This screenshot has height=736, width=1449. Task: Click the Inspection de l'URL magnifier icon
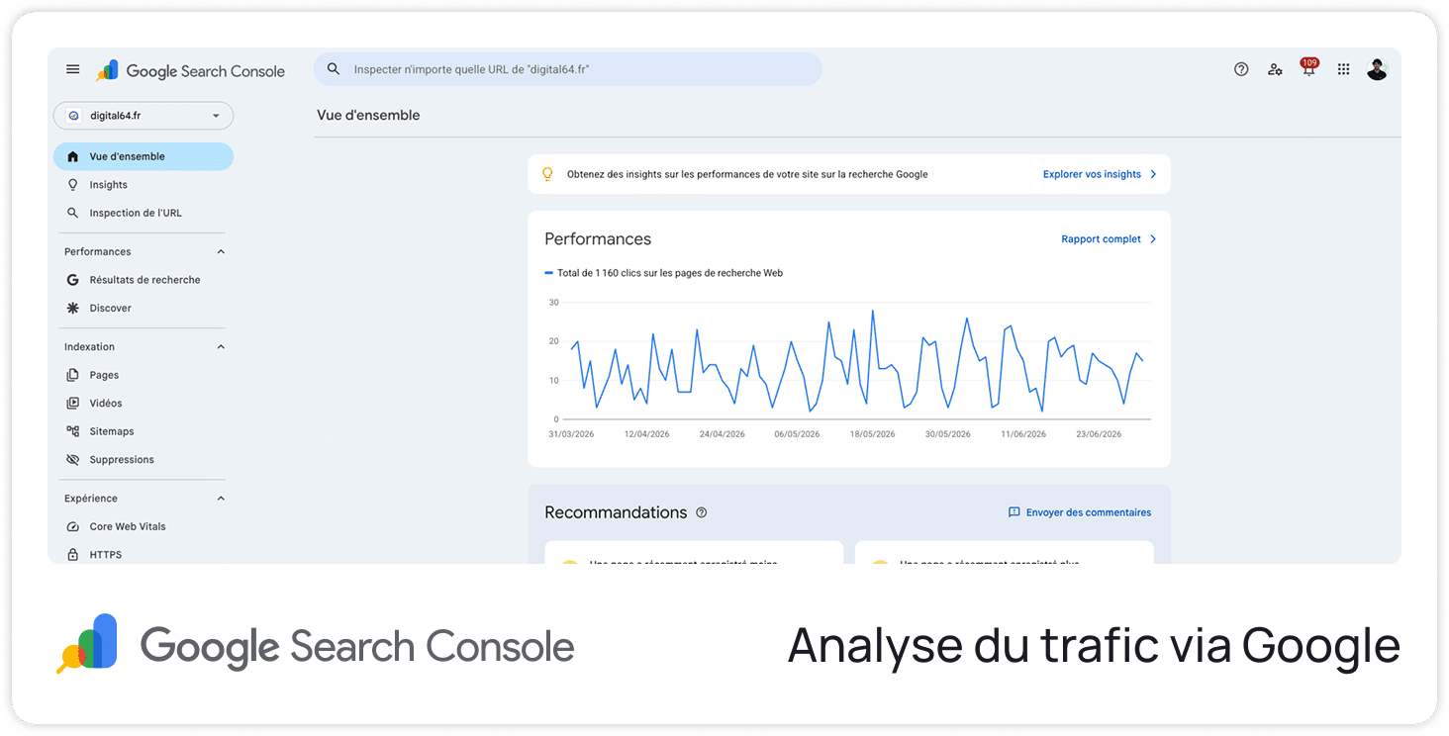[72, 213]
